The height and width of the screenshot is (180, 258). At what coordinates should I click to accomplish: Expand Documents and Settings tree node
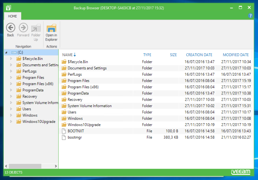pos(11,65)
